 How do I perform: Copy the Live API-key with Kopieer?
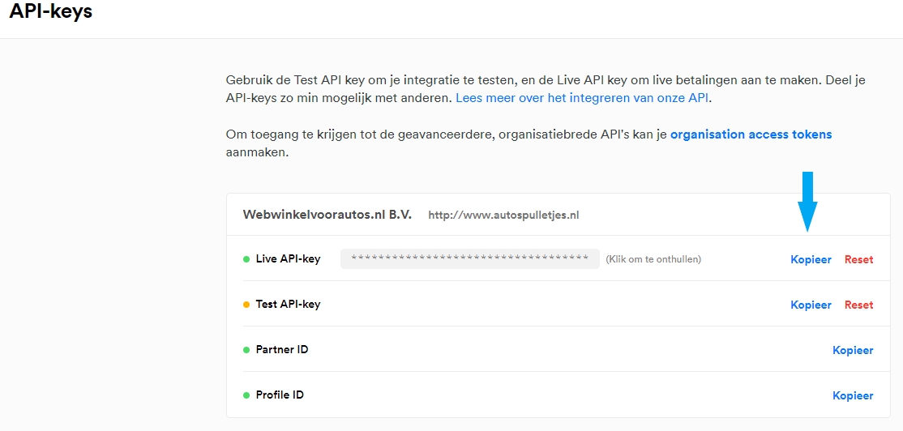coord(811,260)
